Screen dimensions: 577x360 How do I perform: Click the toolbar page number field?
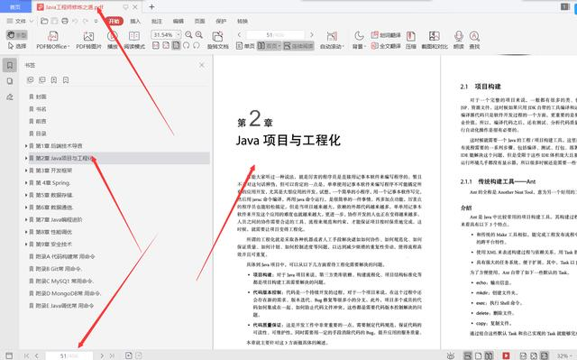point(275,34)
